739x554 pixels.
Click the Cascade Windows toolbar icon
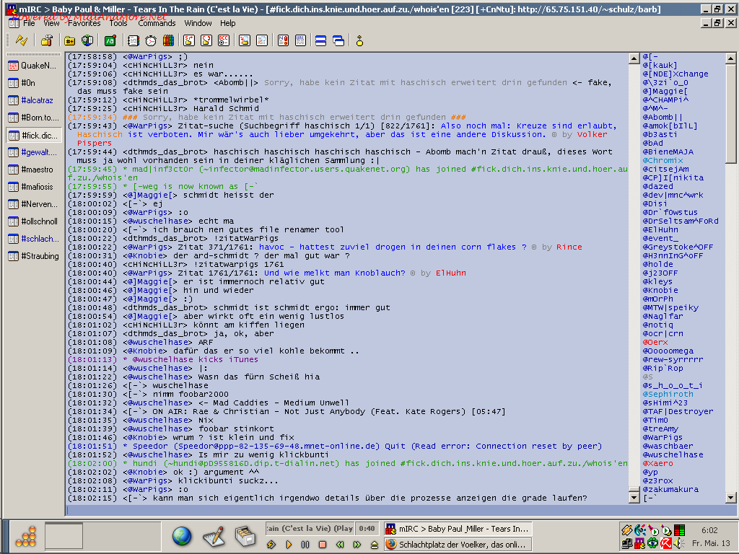338,40
